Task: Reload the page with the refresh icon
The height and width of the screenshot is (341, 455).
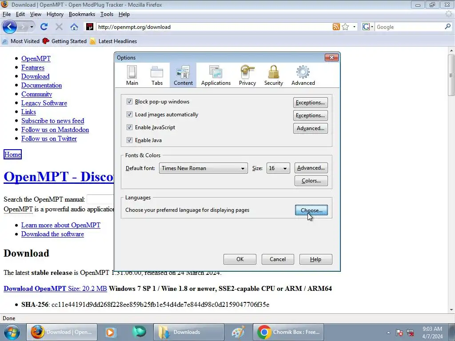Action: (x=44, y=27)
